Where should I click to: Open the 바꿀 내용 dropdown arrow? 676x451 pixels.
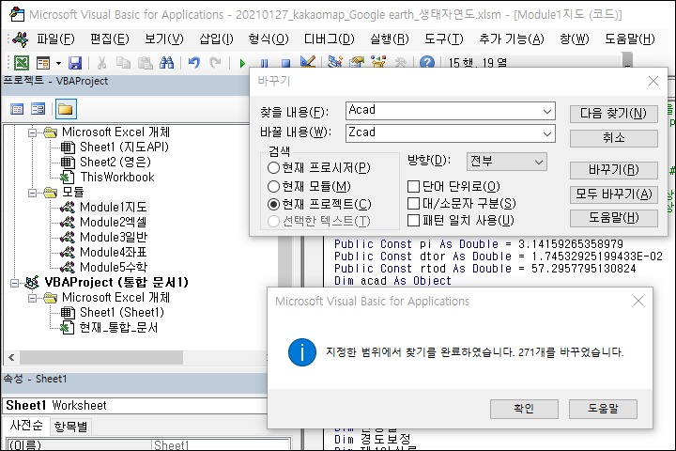[x=547, y=133]
